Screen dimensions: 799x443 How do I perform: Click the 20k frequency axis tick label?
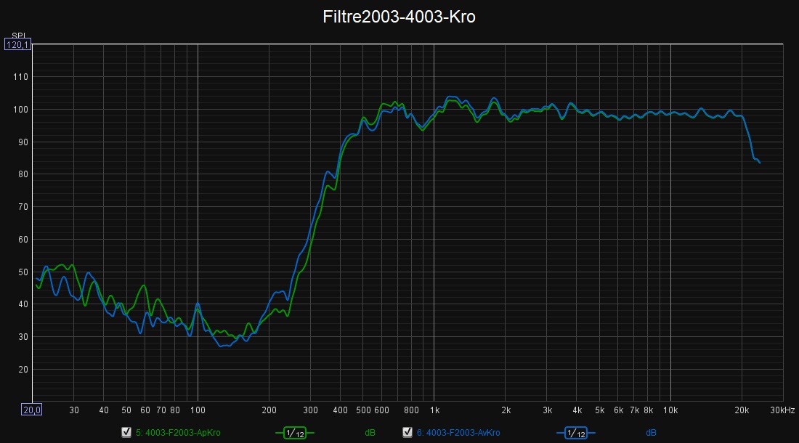tap(741, 410)
